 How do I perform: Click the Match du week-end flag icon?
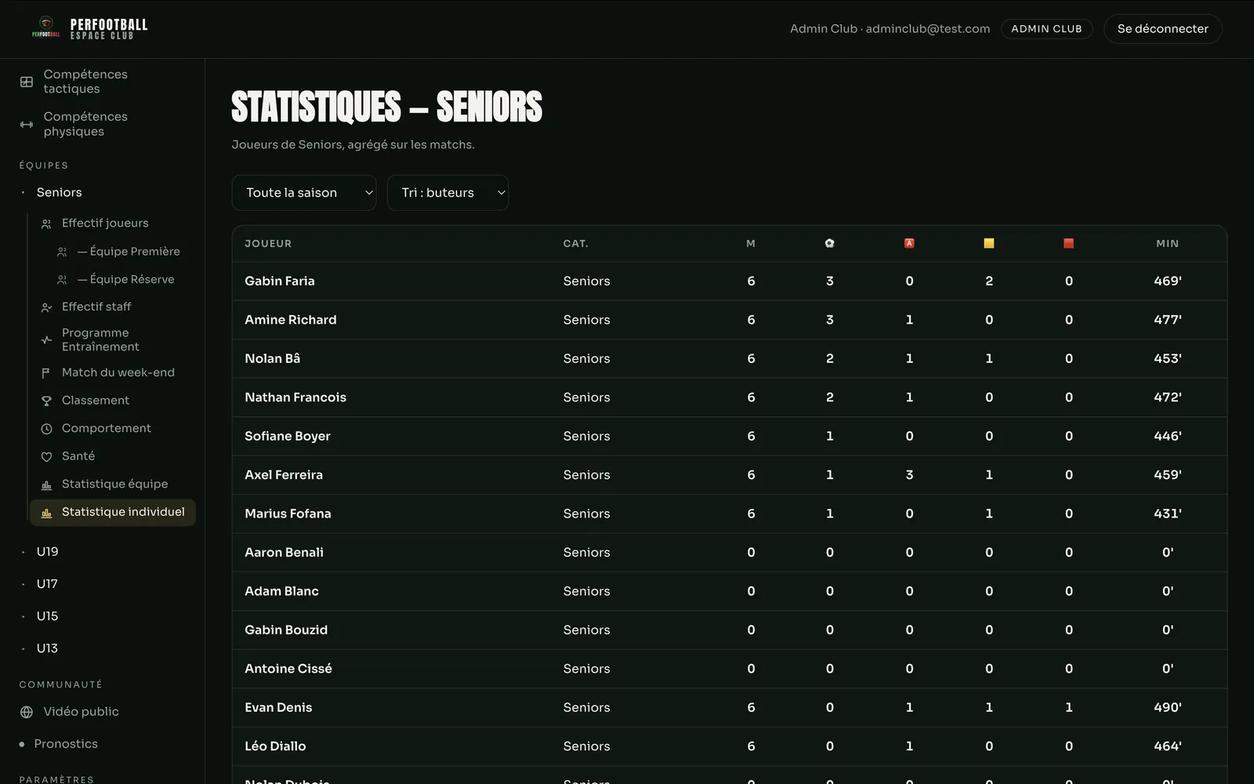46,373
